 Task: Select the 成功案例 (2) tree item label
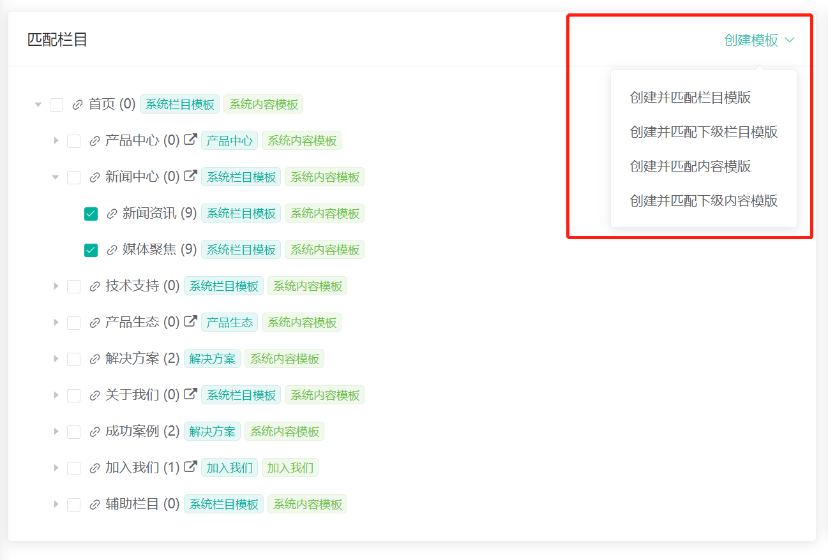[142, 431]
